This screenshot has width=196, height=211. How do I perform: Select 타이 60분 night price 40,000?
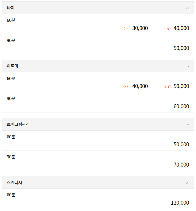(x=181, y=28)
